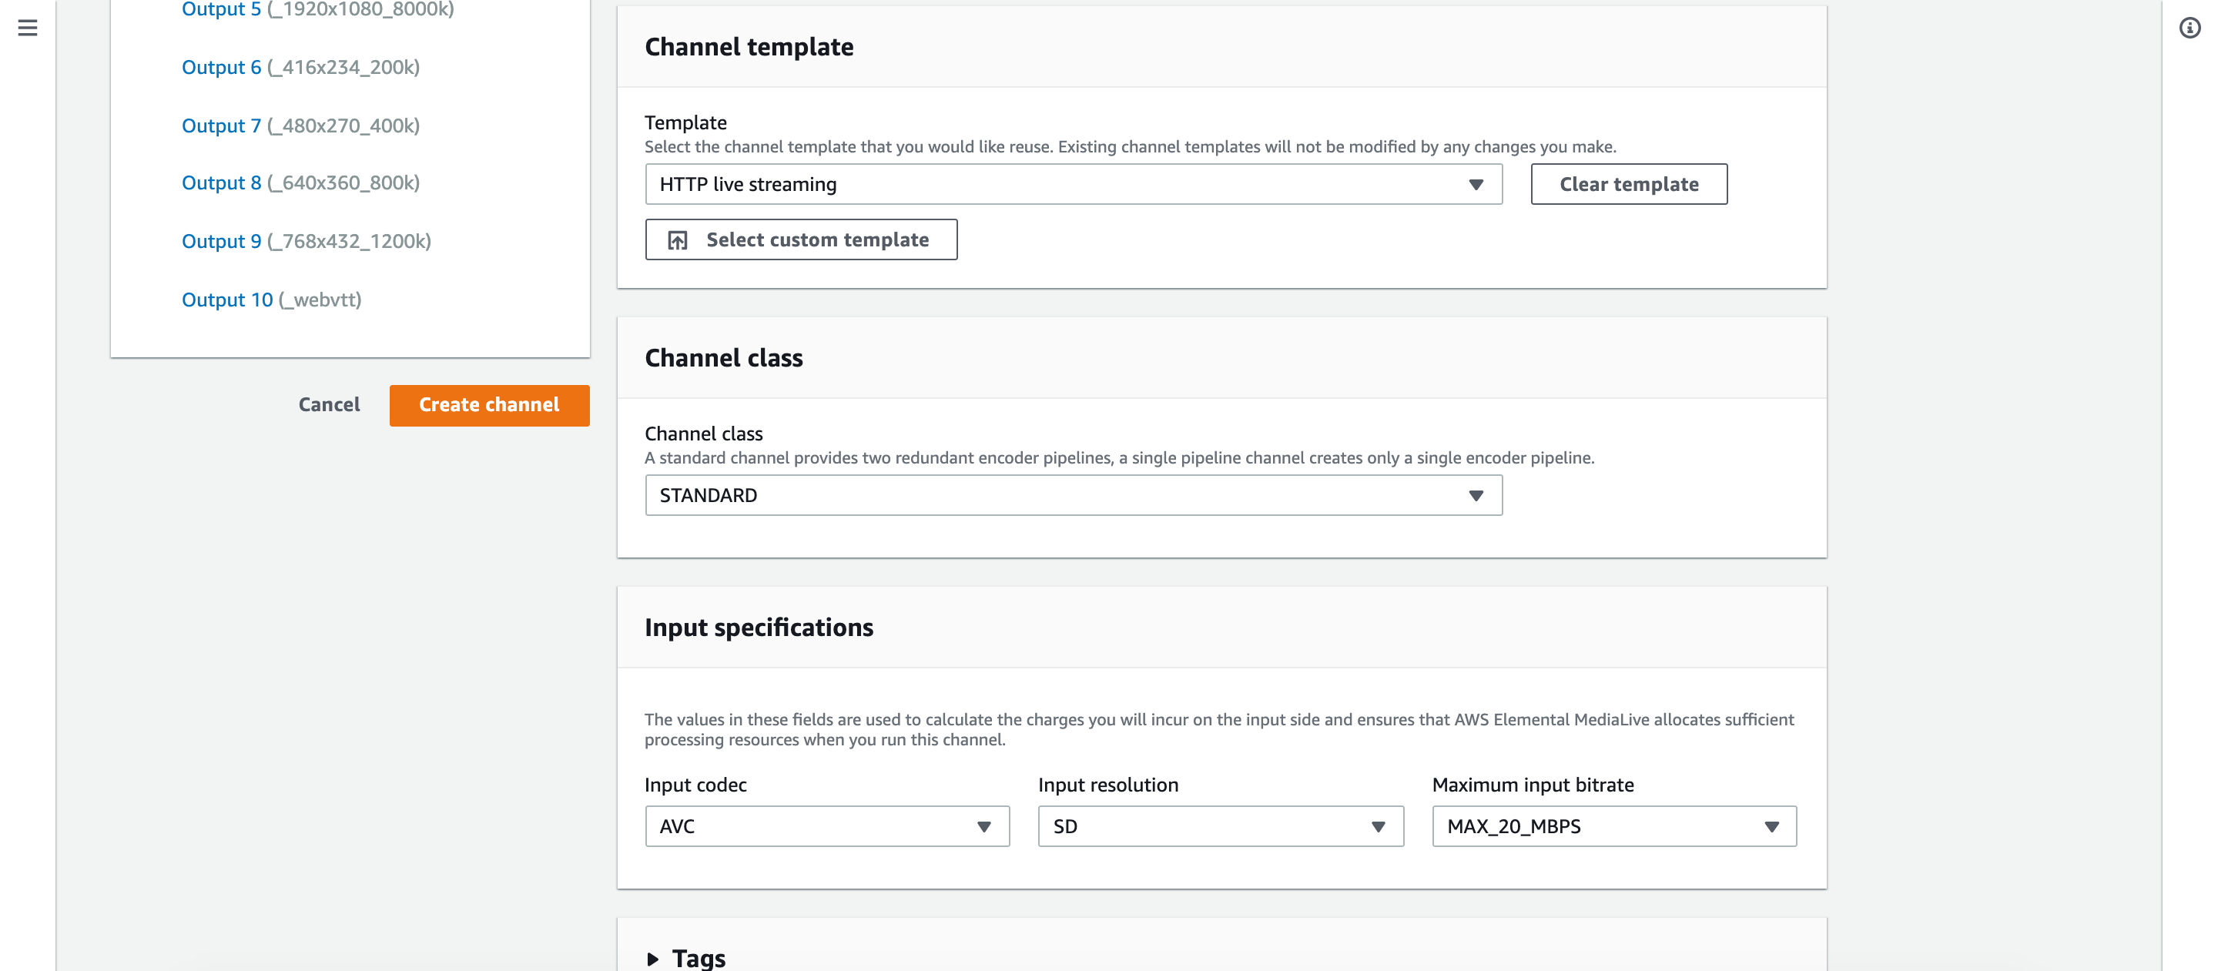Click the Maximum input bitrate label
2218x971 pixels.
tap(1533, 785)
